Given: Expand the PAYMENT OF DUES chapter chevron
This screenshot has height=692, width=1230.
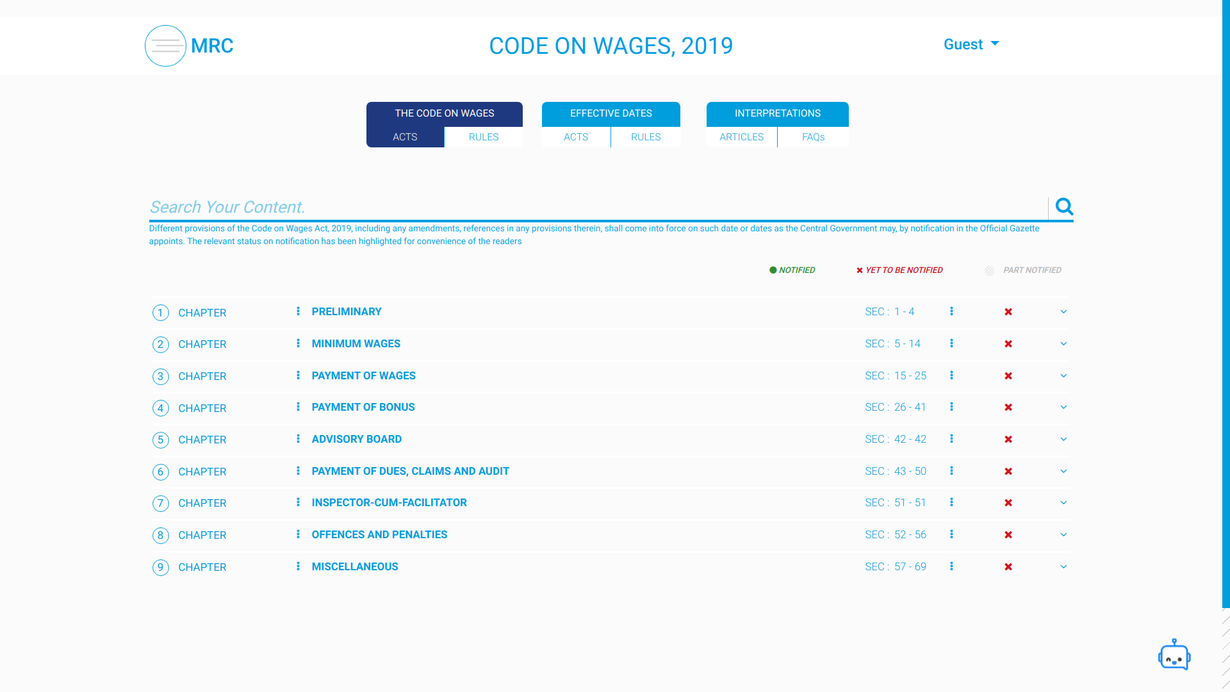Looking at the screenshot, I should pyautogui.click(x=1063, y=472).
